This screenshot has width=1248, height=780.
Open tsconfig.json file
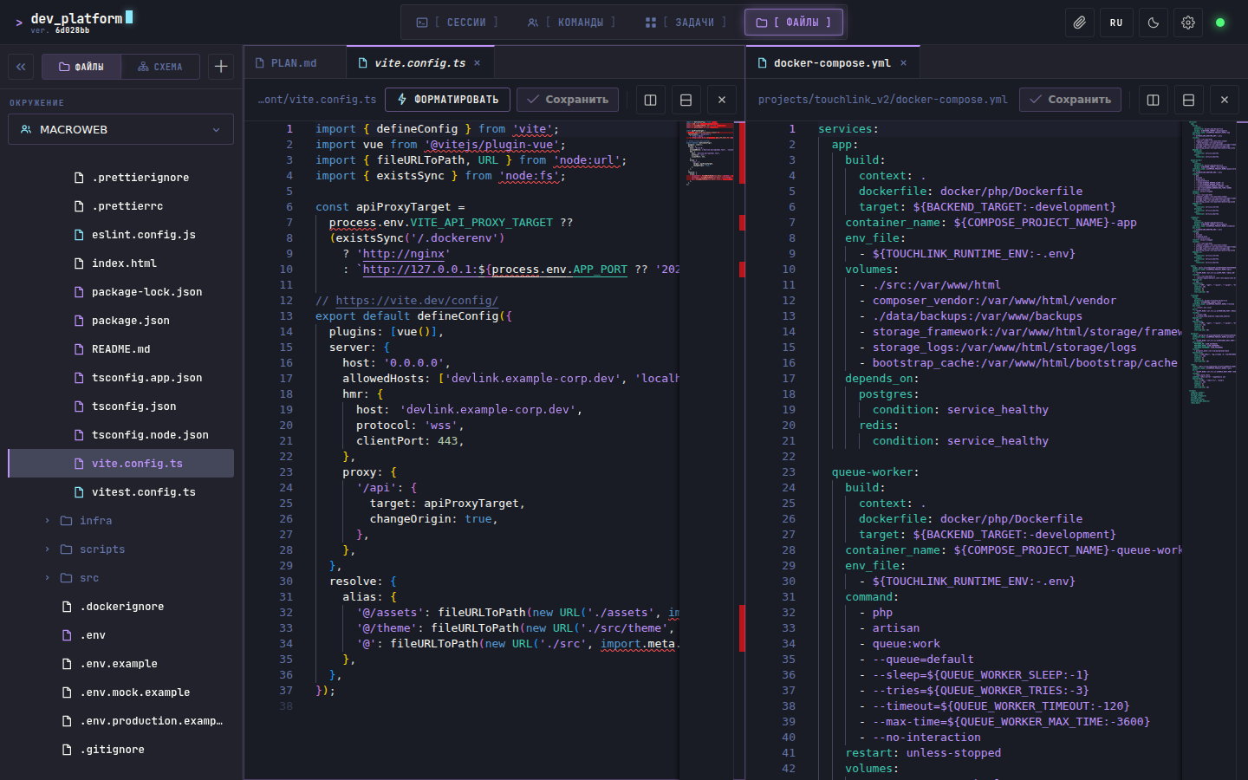click(x=121, y=406)
